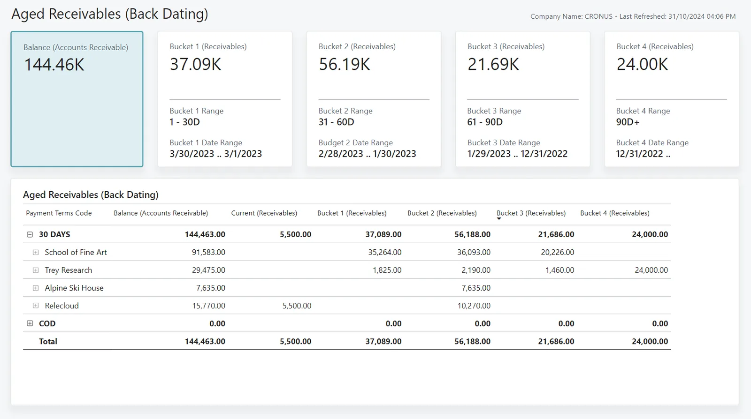Click the 2,190.00 cell

476,270
